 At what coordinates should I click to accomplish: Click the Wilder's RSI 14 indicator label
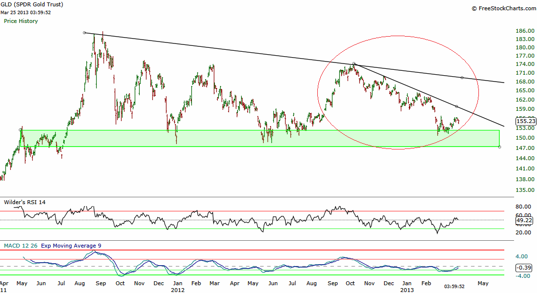pyautogui.click(x=25, y=202)
